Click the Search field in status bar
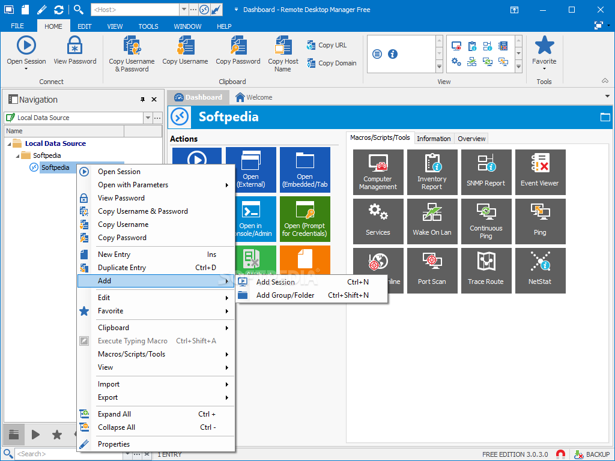The image size is (615, 461). (68, 454)
